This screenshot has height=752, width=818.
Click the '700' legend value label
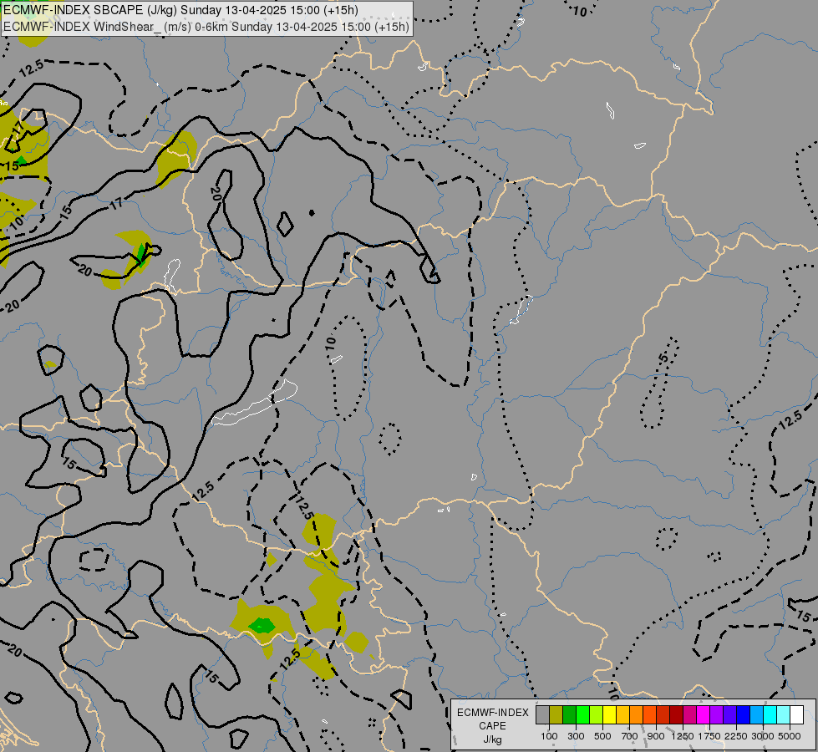pos(630,736)
